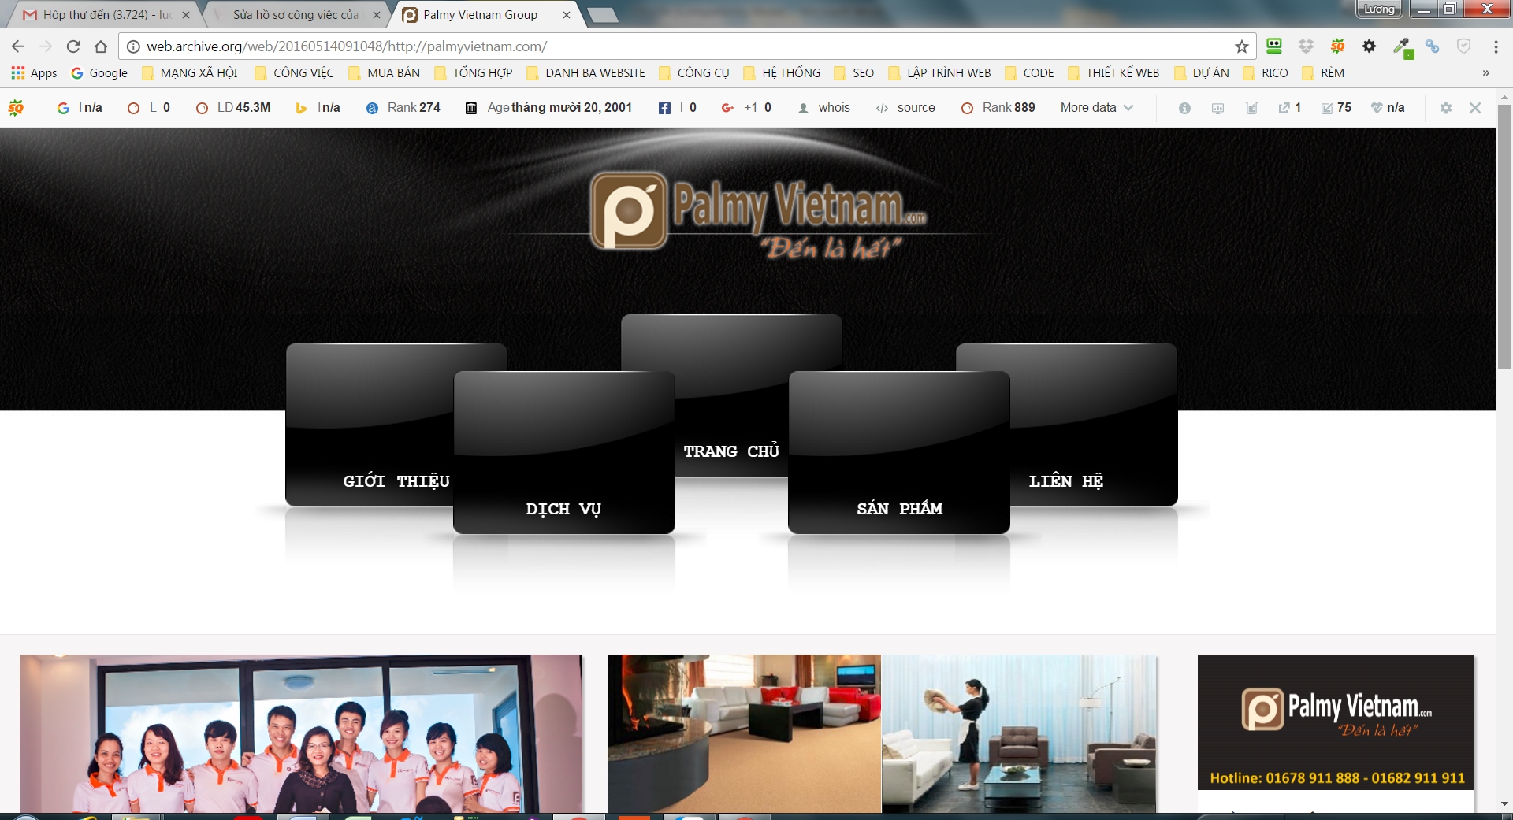
Task: Open the Chrome three-dot menu
Action: click(1496, 46)
